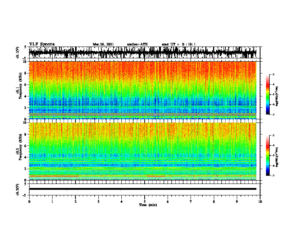Click the "Time (min)" axis label
Screen dimensions: 293x226
pos(148,205)
